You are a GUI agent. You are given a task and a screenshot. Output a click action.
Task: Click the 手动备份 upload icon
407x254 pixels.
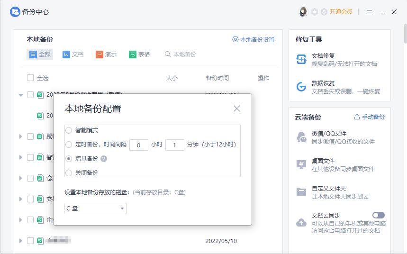click(x=357, y=117)
